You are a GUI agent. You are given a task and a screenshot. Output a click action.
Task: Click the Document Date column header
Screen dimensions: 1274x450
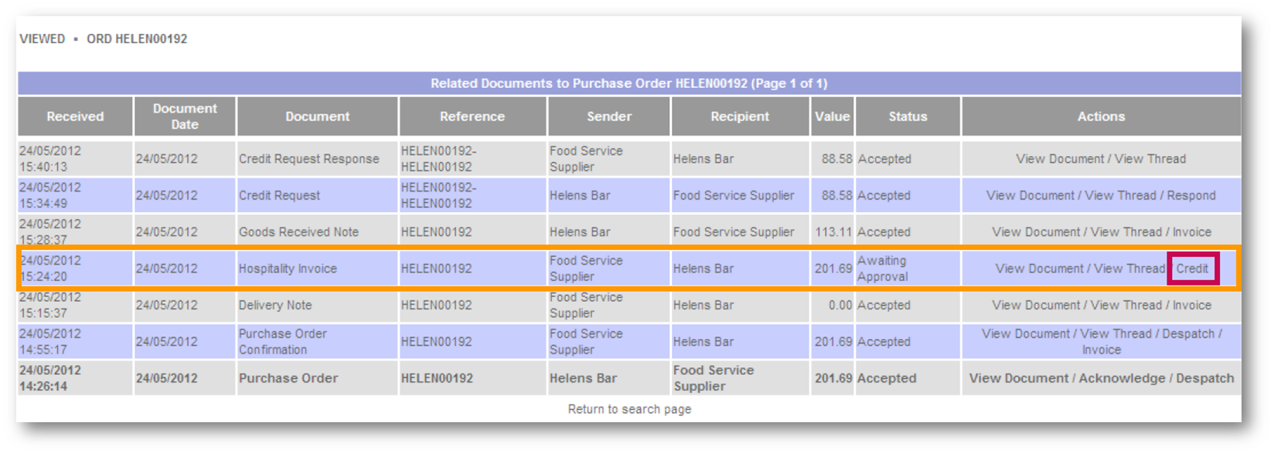(x=185, y=117)
